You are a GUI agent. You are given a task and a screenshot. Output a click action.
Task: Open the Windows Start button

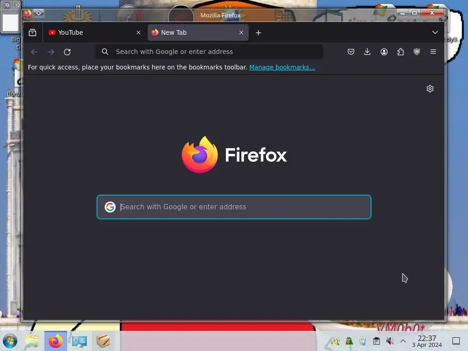click(x=10, y=341)
